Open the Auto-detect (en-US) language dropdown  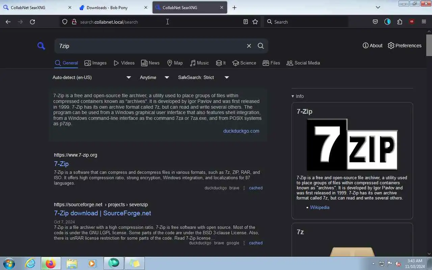point(92,77)
